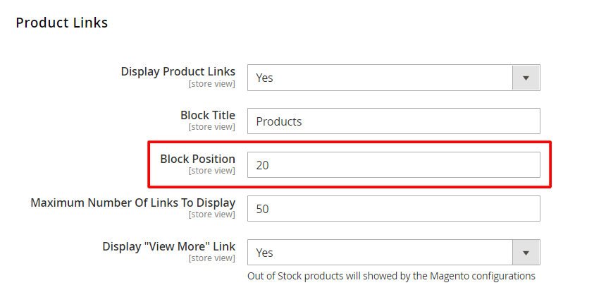
Task: Click the Block Title label
Action: click(208, 115)
